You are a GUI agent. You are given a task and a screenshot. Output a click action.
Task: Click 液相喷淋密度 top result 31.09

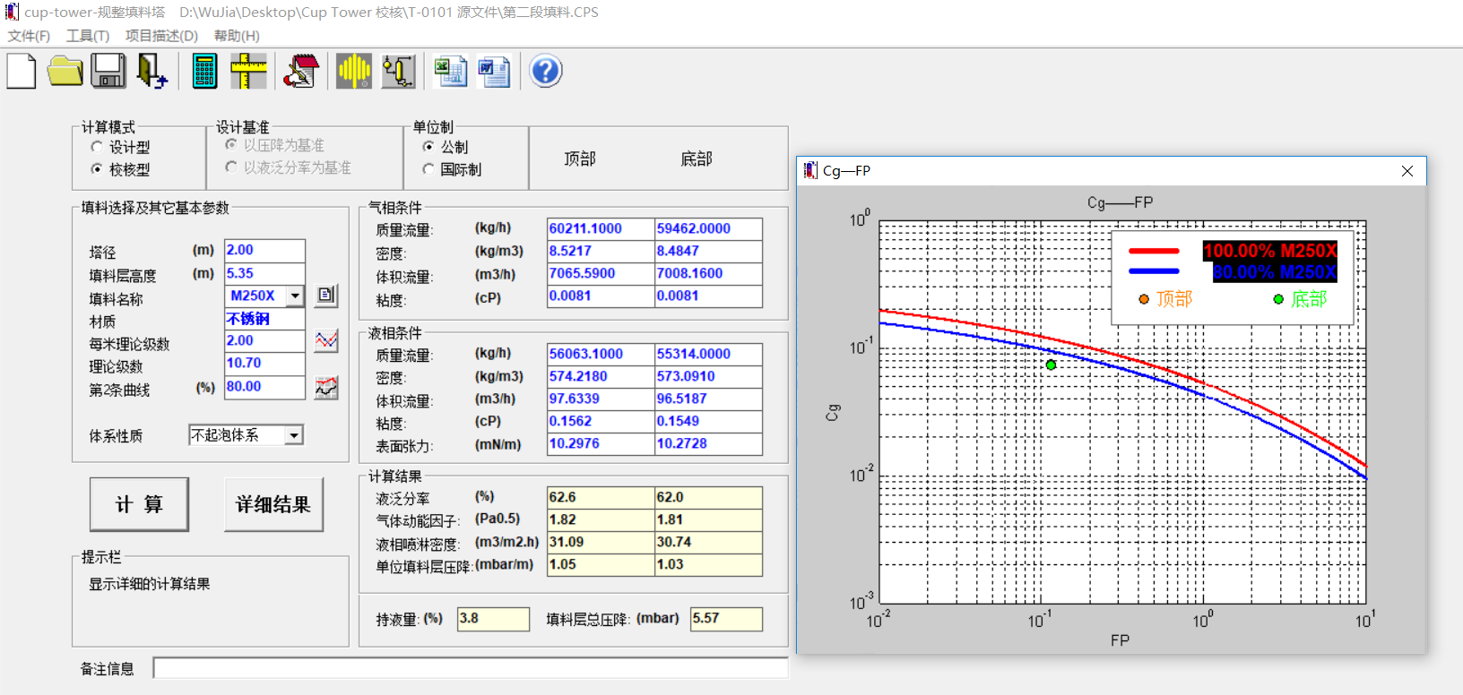[x=601, y=542]
